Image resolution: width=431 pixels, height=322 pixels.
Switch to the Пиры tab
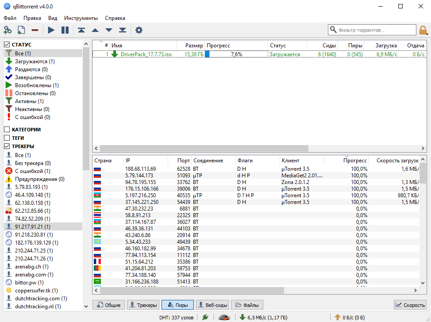tap(177, 305)
